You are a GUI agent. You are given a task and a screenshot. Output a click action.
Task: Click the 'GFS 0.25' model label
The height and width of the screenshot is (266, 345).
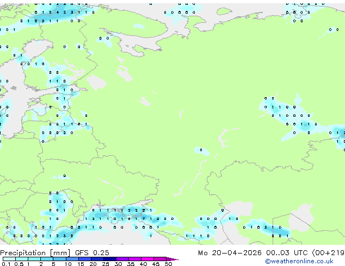(x=92, y=253)
